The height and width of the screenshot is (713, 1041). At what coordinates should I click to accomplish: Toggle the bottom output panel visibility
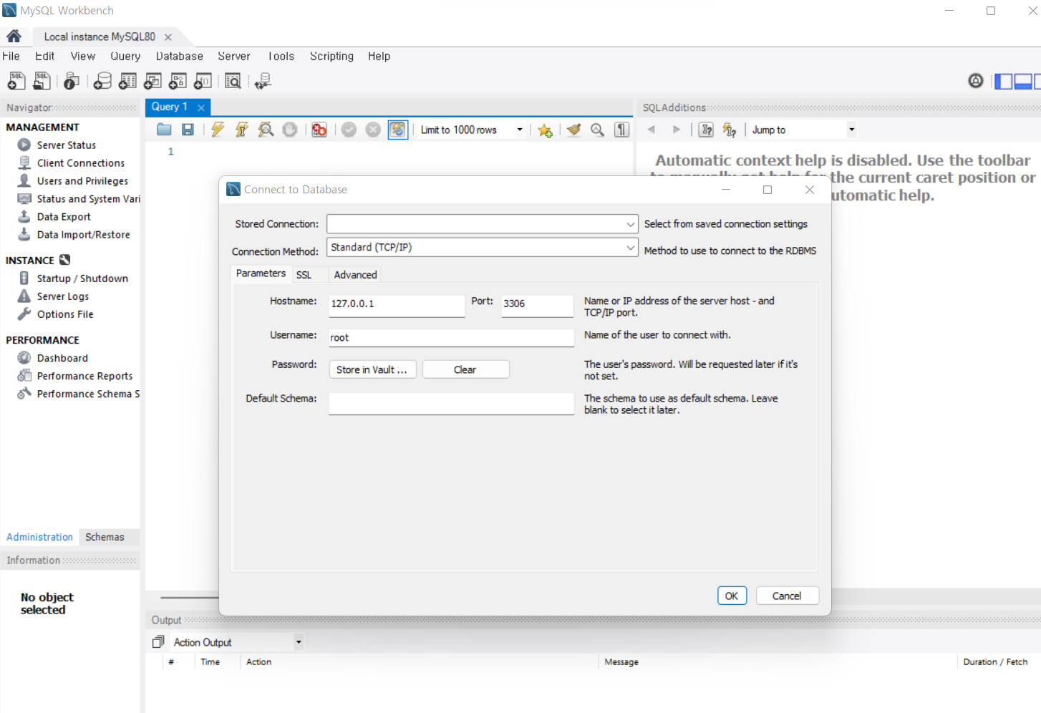point(1023,81)
